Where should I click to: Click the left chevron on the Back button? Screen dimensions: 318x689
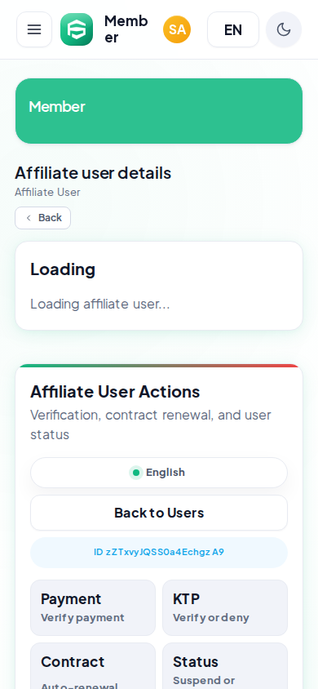(29, 218)
